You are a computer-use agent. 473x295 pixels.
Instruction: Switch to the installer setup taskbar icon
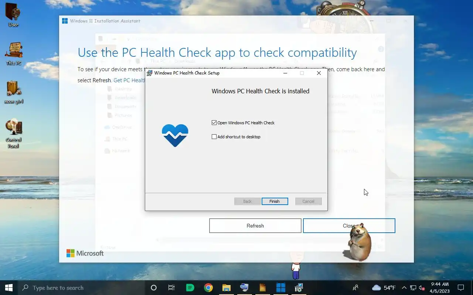click(x=299, y=288)
